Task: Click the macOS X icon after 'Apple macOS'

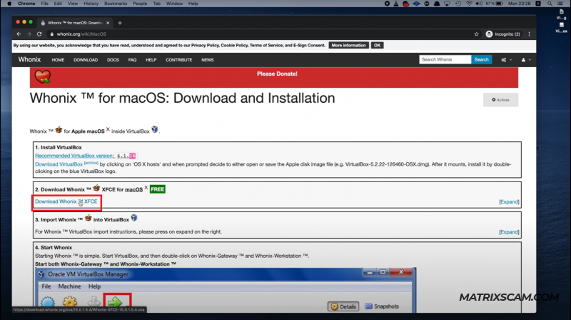Action: (108, 129)
